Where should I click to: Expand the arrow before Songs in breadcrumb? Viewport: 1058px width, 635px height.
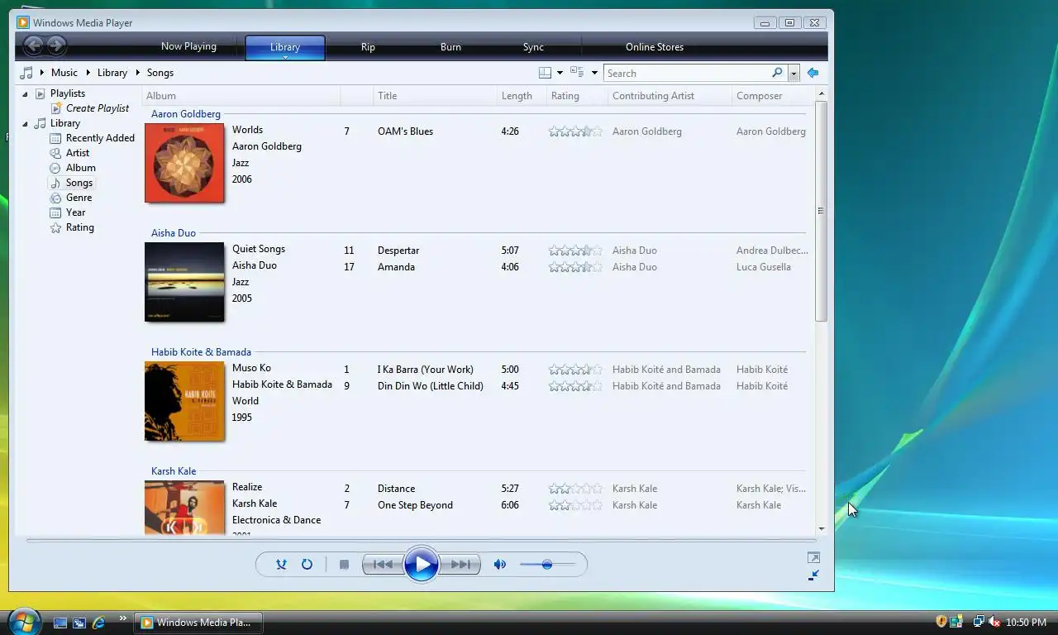(x=138, y=73)
